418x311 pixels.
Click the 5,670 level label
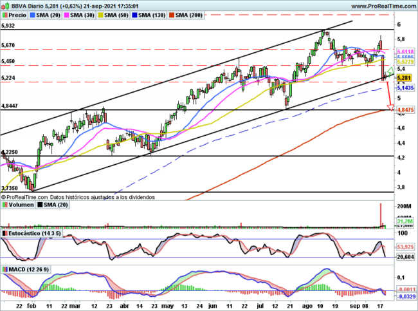coord(8,45)
